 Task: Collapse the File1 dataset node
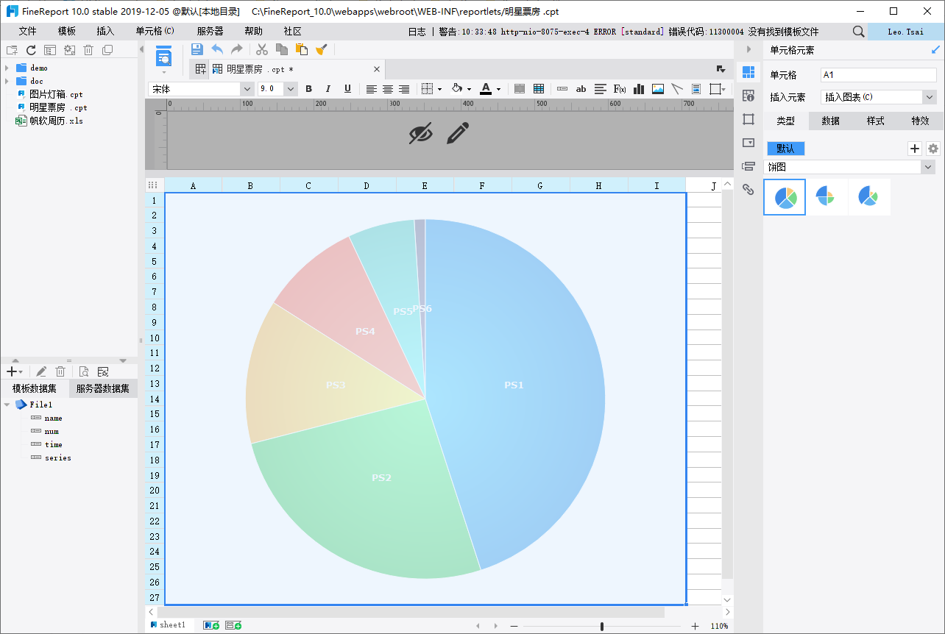[7, 405]
